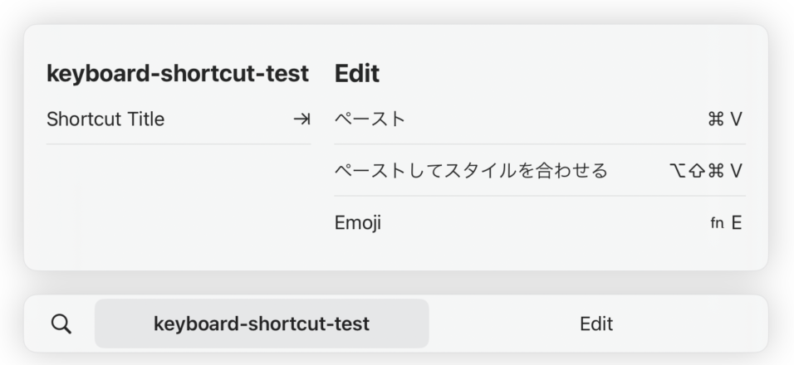The image size is (794, 365).
Task: Select the ペースト menu entry
Action: [540, 119]
